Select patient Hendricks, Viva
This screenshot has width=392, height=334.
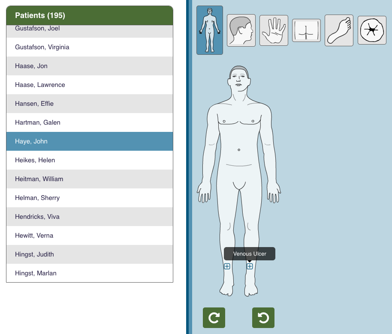coord(90,217)
